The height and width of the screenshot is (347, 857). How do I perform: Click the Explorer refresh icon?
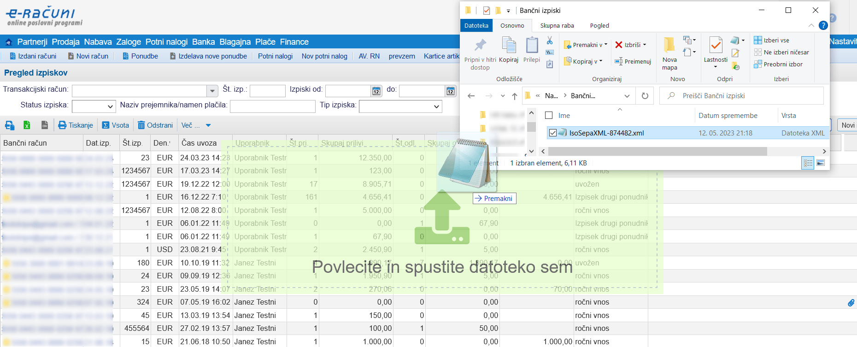645,96
